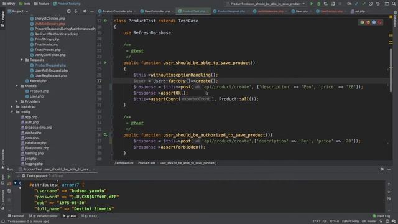Open the Version Control tool window tab
398x224 pixels.
coord(44,216)
